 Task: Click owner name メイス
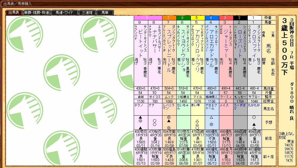(x=224, y=105)
